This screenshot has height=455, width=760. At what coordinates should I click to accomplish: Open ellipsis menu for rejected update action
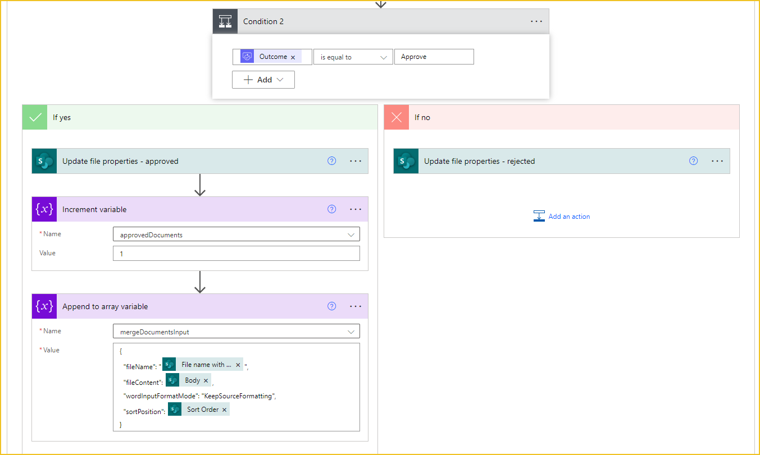tap(717, 161)
